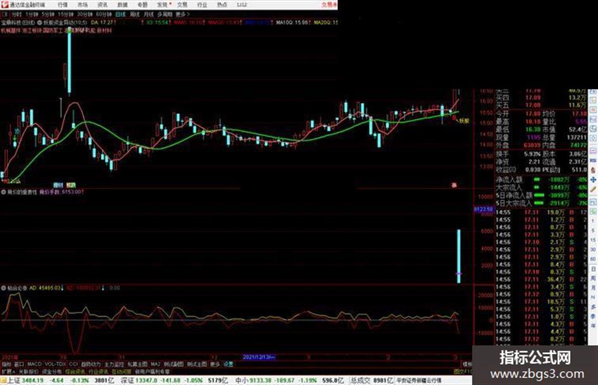598x385 pixels.
Task: Open the 资讯 menu
Action: tap(103, 4)
